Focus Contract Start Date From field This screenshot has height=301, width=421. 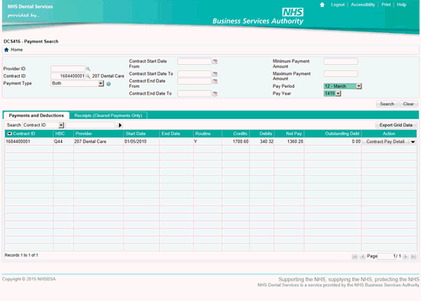click(194, 61)
